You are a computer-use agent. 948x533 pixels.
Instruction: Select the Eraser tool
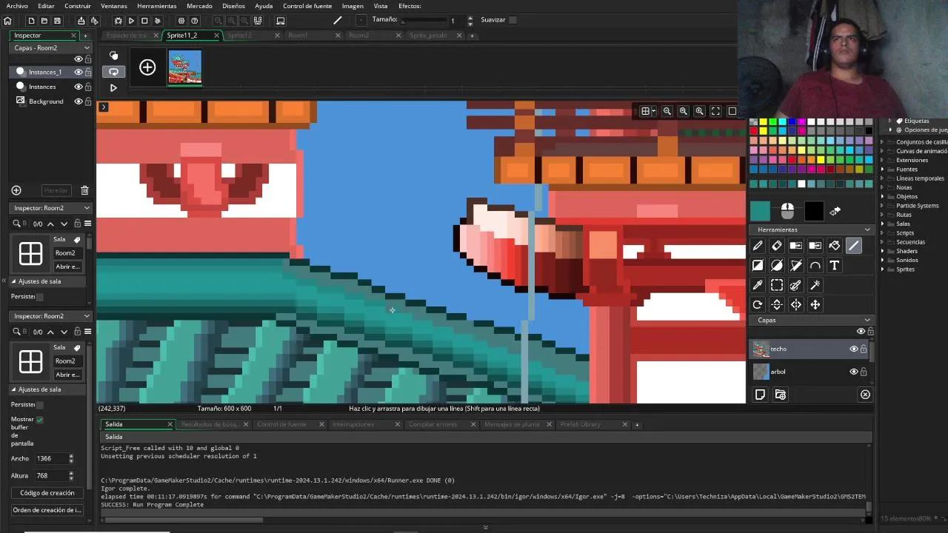pyautogui.click(x=777, y=246)
